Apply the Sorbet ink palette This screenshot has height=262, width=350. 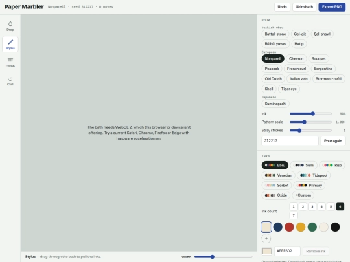277,185
